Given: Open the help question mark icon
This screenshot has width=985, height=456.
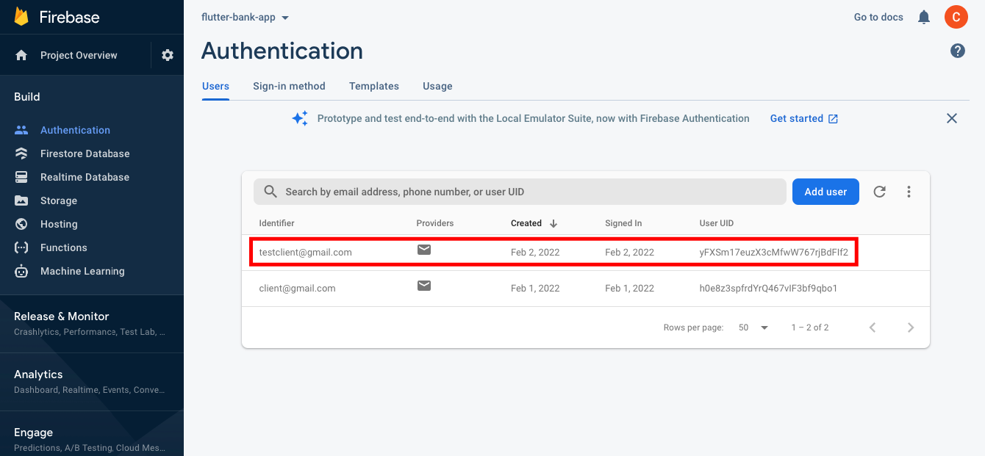Looking at the screenshot, I should [958, 51].
